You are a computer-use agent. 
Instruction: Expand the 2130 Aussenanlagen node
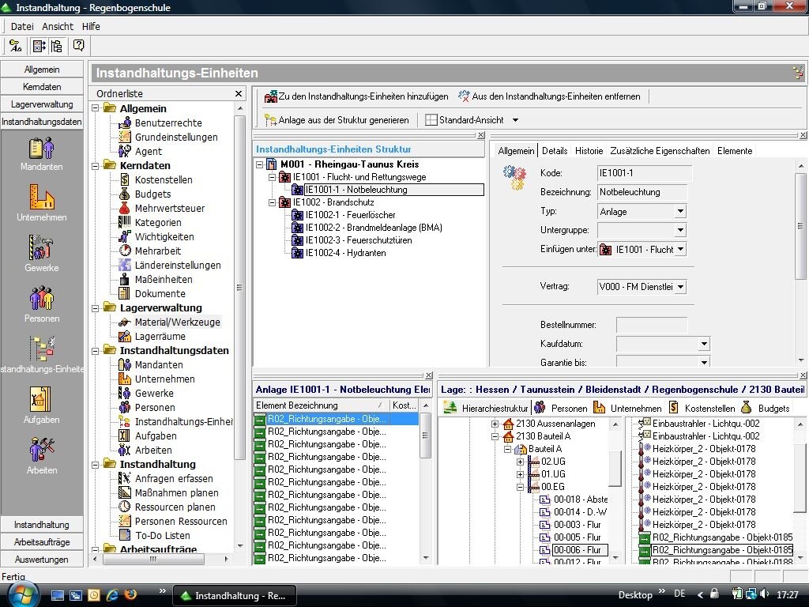(x=495, y=424)
